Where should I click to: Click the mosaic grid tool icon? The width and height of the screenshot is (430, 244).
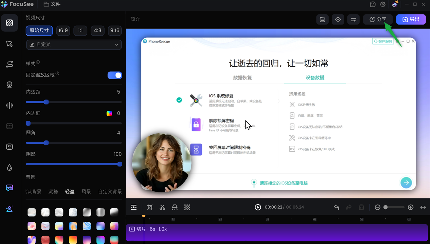point(187,207)
